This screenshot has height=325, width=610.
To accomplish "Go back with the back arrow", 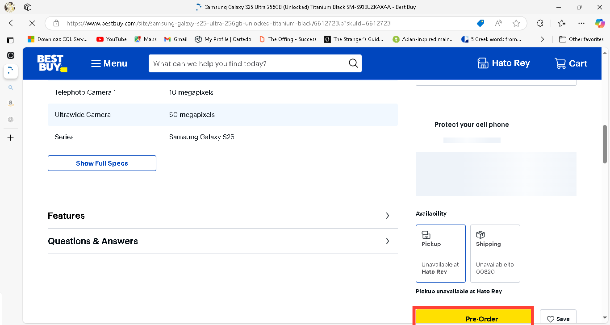I will tap(13, 23).
